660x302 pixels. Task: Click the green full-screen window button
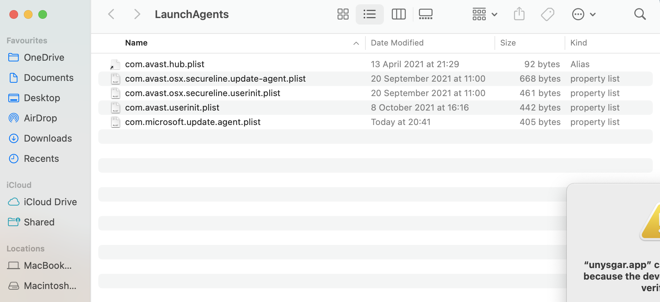(43, 14)
